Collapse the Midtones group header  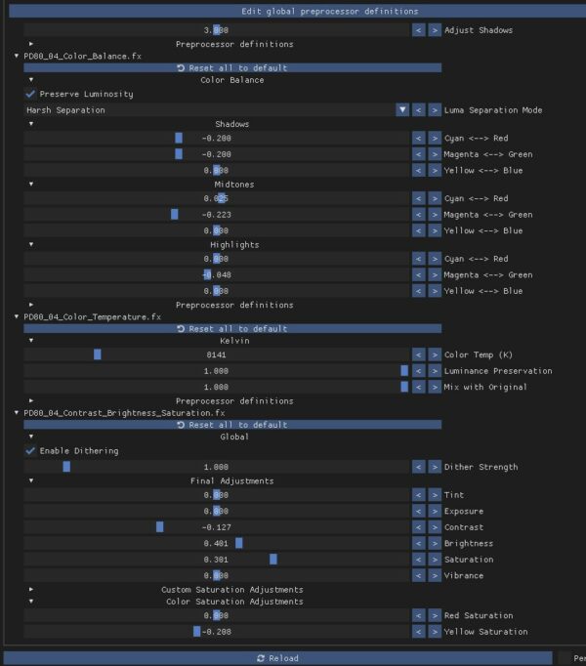point(31,184)
